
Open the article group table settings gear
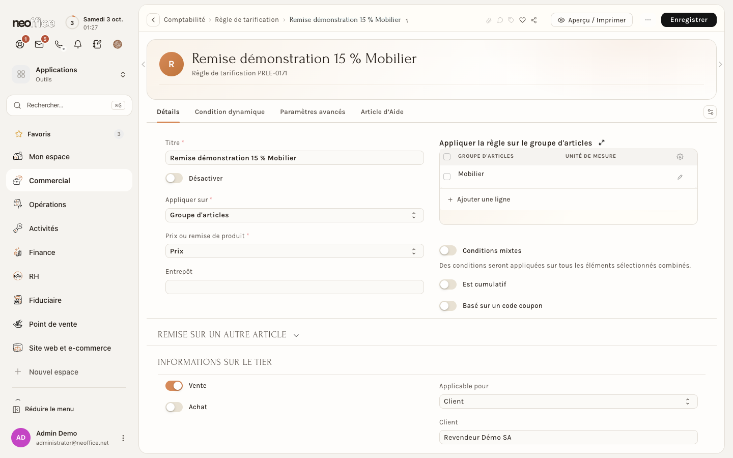pyautogui.click(x=680, y=157)
